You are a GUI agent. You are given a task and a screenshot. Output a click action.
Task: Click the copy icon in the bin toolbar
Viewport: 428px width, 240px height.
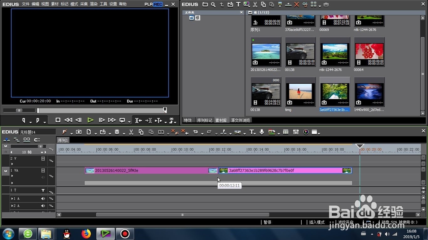[x=263, y=4]
